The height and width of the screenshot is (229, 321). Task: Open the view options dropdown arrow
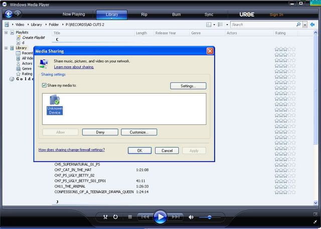coord(227,25)
